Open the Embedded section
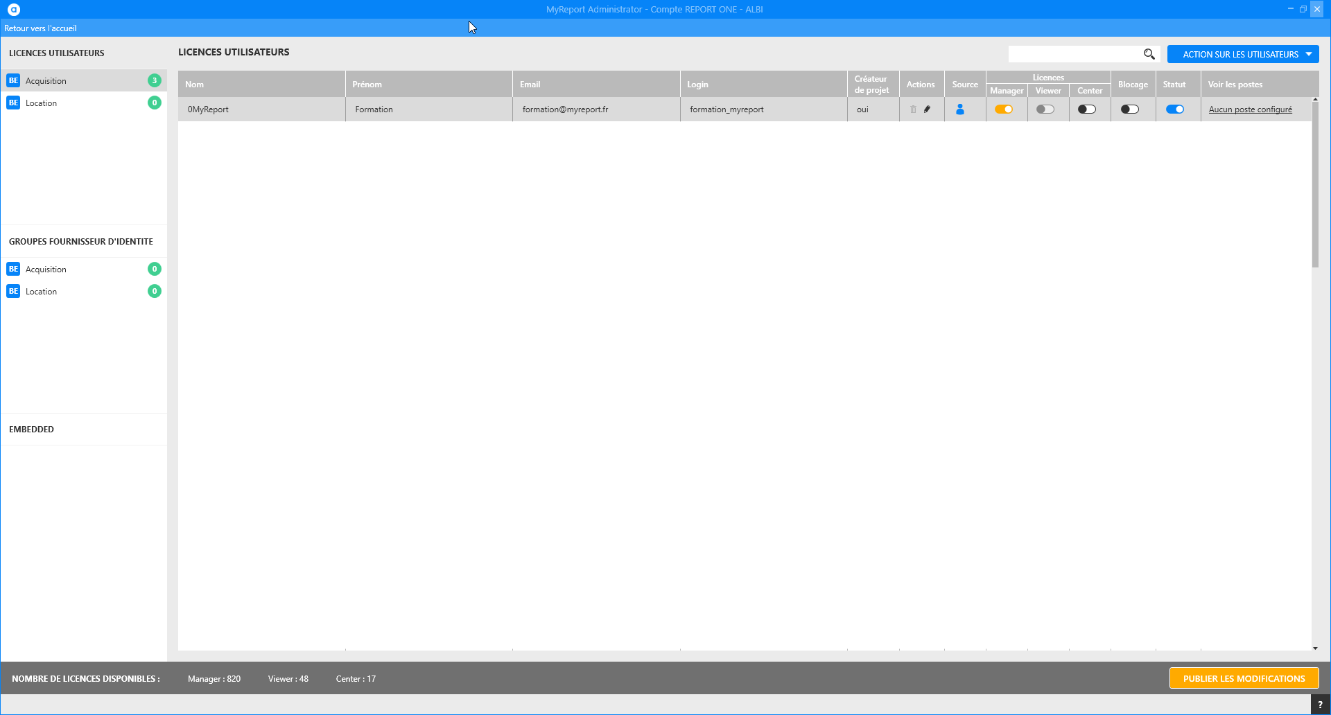 tap(31, 430)
